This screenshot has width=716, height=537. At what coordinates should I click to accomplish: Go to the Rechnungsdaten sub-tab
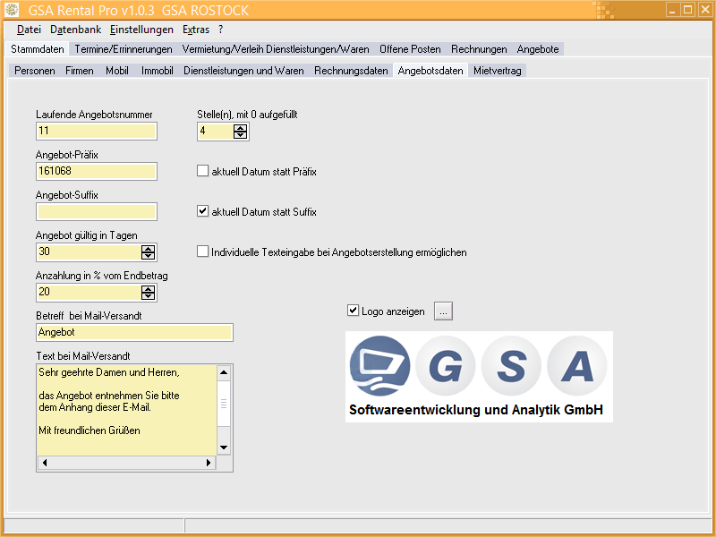click(x=351, y=71)
